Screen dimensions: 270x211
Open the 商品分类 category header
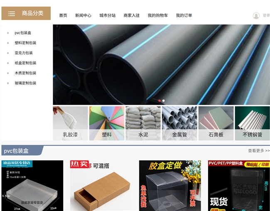click(x=26, y=13)
